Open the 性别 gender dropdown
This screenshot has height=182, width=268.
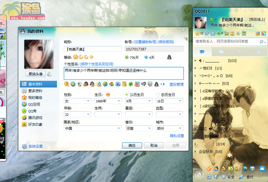click(77, 101)
